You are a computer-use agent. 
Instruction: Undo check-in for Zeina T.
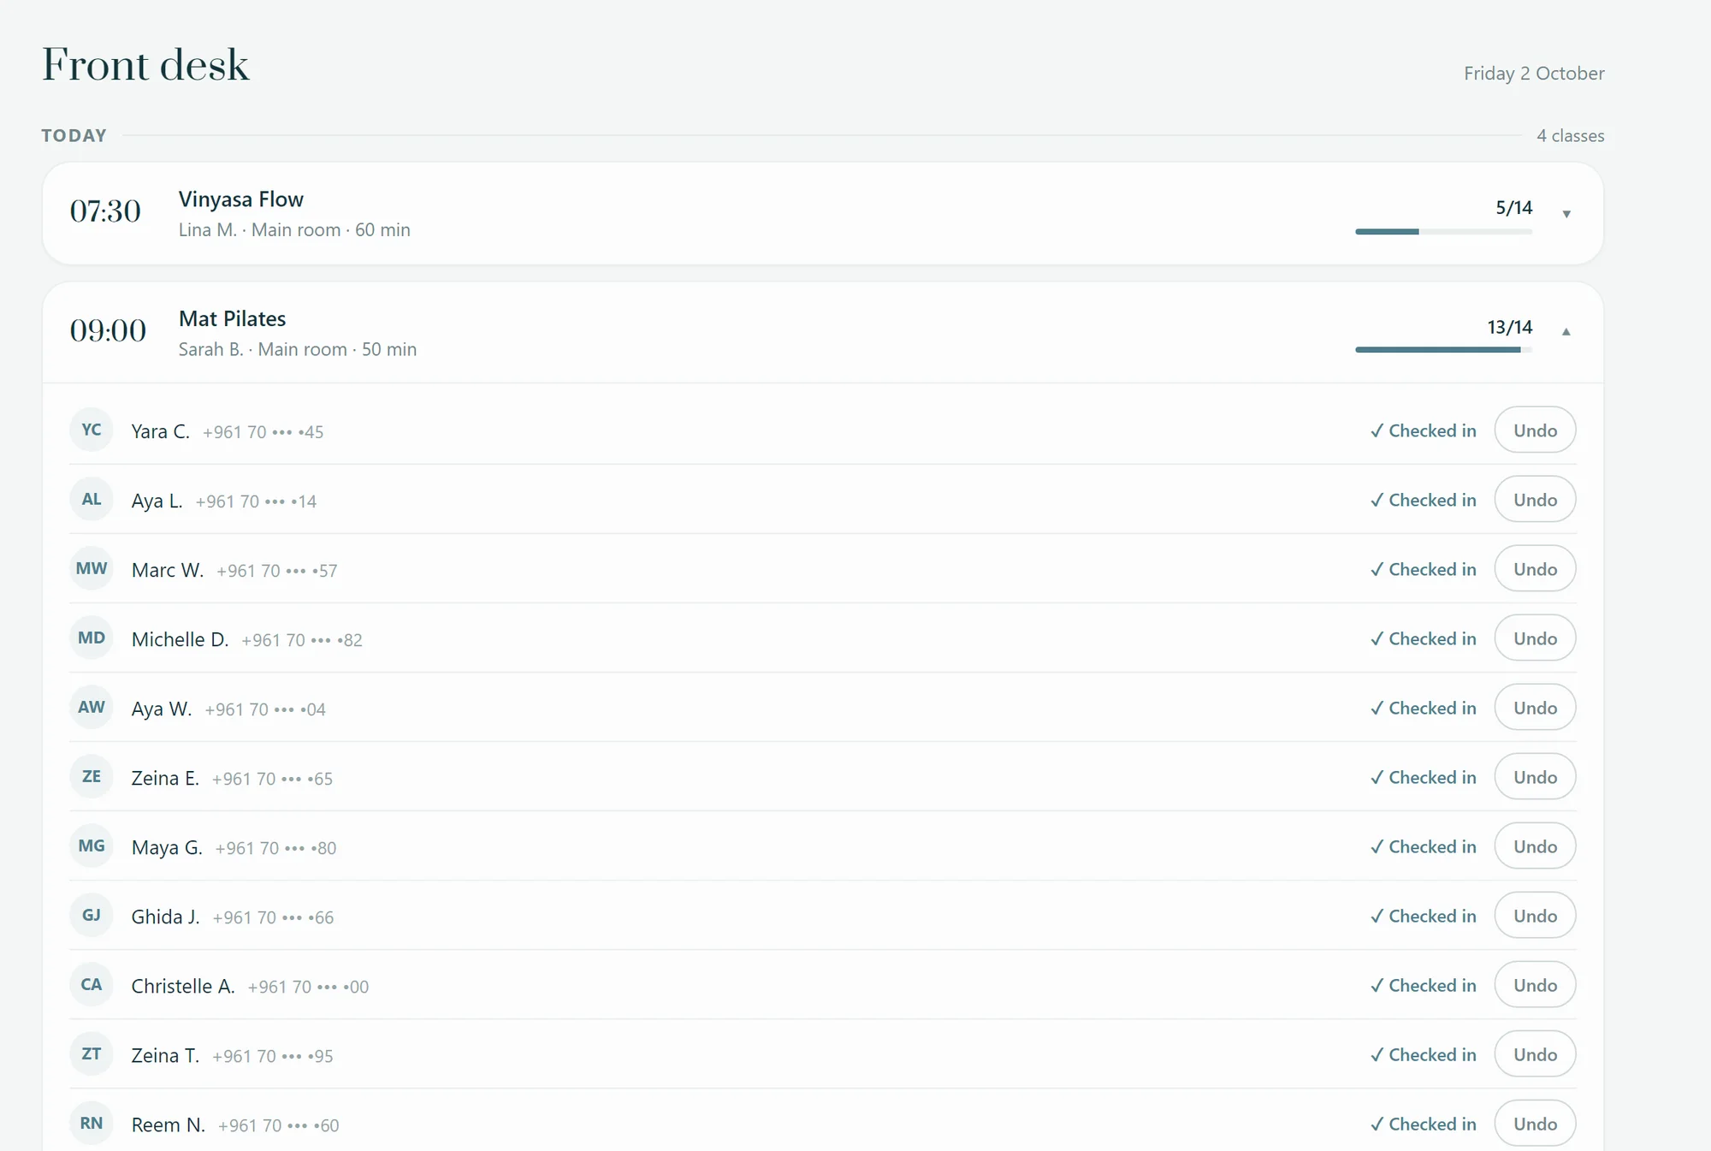click(1535, 1054)
